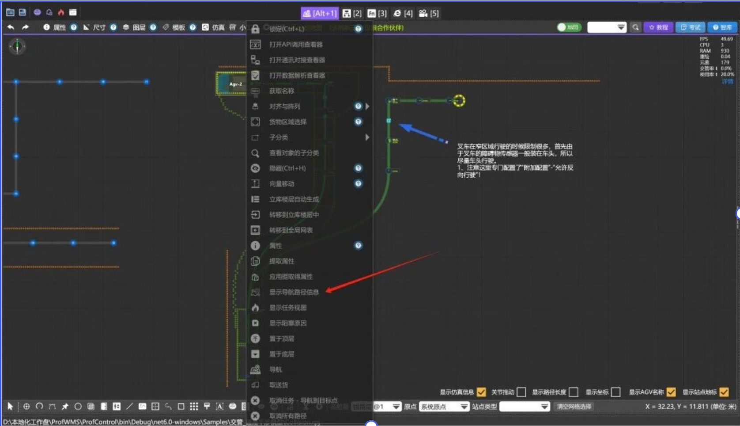Image resolution: width=740 pixels, height=426 pixels.
Task: Select 显示导航路径信息 menu item
Action: [x=309, y=292]
